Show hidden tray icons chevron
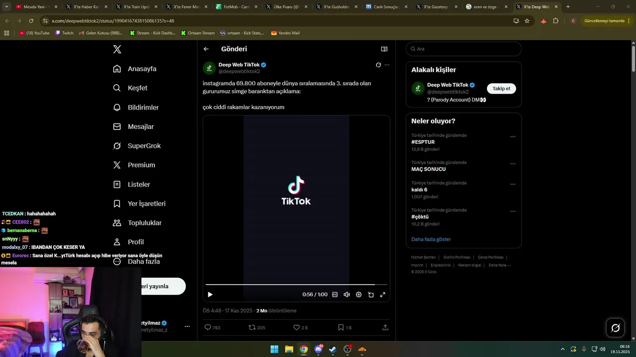This screenshot has height=357, width=636. coord(562,349)
